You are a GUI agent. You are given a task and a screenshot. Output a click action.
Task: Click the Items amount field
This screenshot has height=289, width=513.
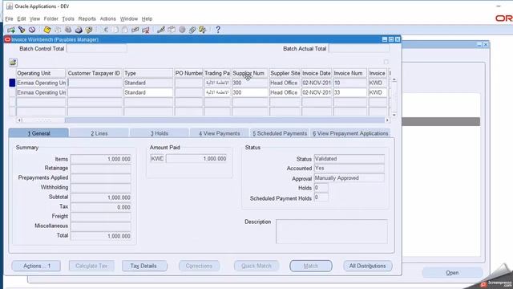tap(101, 159)
